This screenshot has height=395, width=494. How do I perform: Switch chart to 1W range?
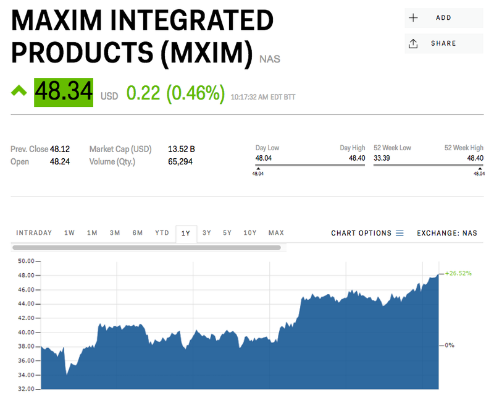pyautogui.click(x=69, y=233)
